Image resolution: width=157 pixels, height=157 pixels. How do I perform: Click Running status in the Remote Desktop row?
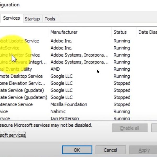tap(122, 76)
